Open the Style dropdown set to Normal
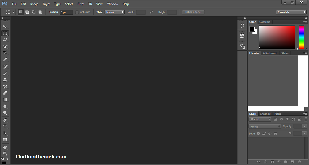309x165 pixels. coord(114,12)
